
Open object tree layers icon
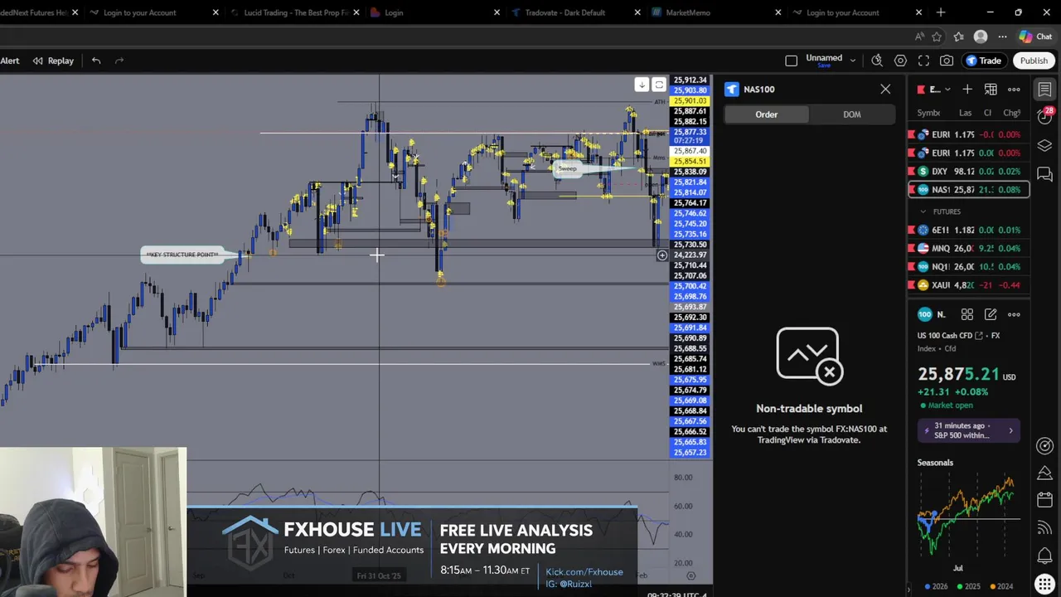pos(1044,146)
